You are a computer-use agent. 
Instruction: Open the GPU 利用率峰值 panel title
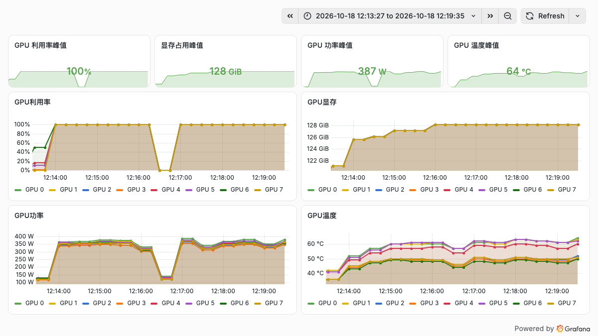tap(41, 45)
